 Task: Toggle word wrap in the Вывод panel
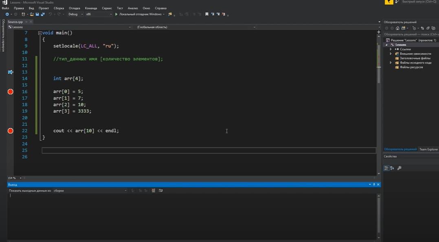click(161, 190)
